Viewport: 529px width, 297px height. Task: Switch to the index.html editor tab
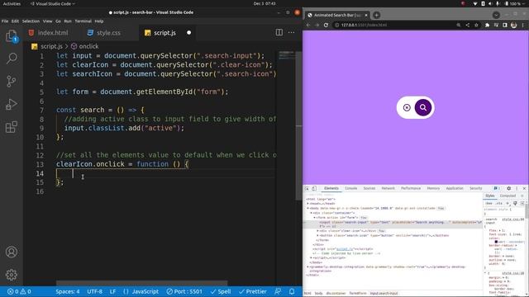[x=48, y=33]
